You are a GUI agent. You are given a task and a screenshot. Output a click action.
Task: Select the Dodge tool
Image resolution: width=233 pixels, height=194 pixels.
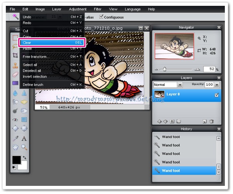point(15,111)
